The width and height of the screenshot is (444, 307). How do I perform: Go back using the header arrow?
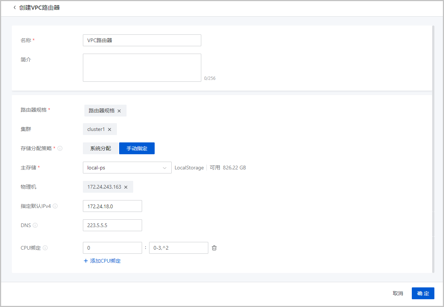14,7
